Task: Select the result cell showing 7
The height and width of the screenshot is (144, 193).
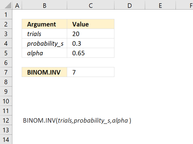Action: [x=91, y=72]
